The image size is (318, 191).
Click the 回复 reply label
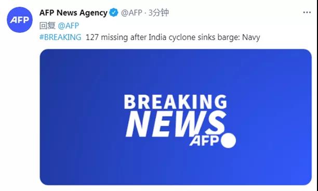[x=47, y=26]
